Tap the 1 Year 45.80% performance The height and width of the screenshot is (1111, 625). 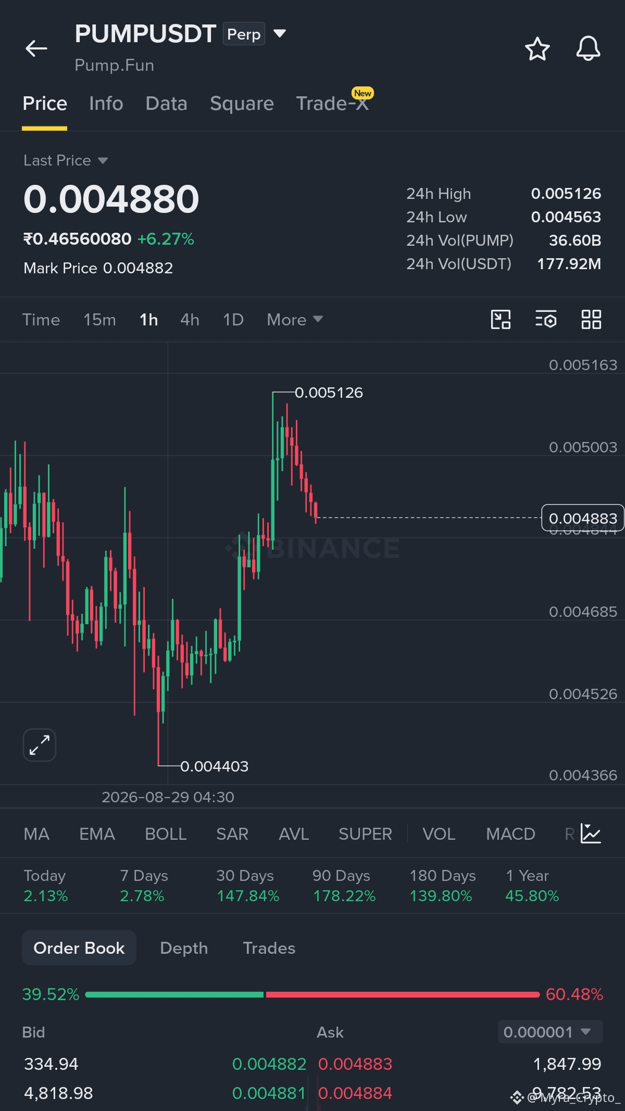pyautogui.click(x=532, y=886)
